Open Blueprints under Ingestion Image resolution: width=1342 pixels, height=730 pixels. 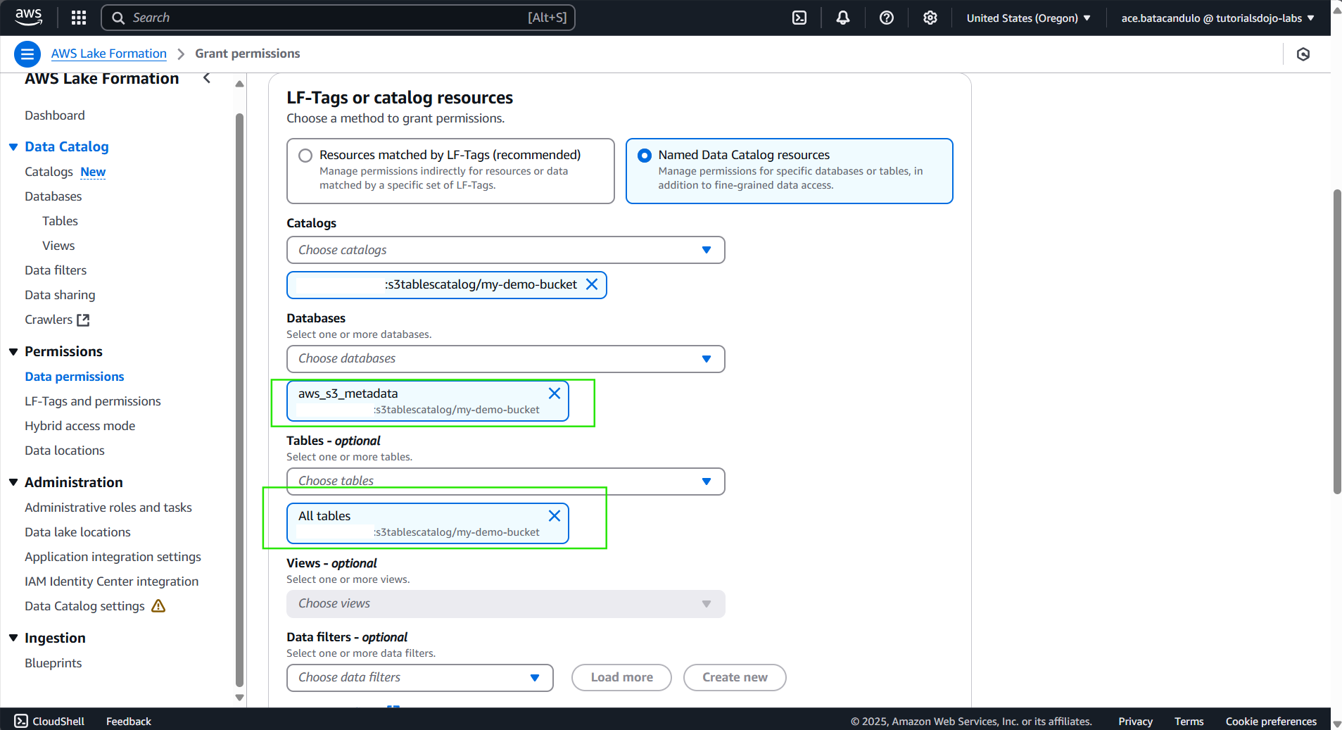(x=53, y=663)
